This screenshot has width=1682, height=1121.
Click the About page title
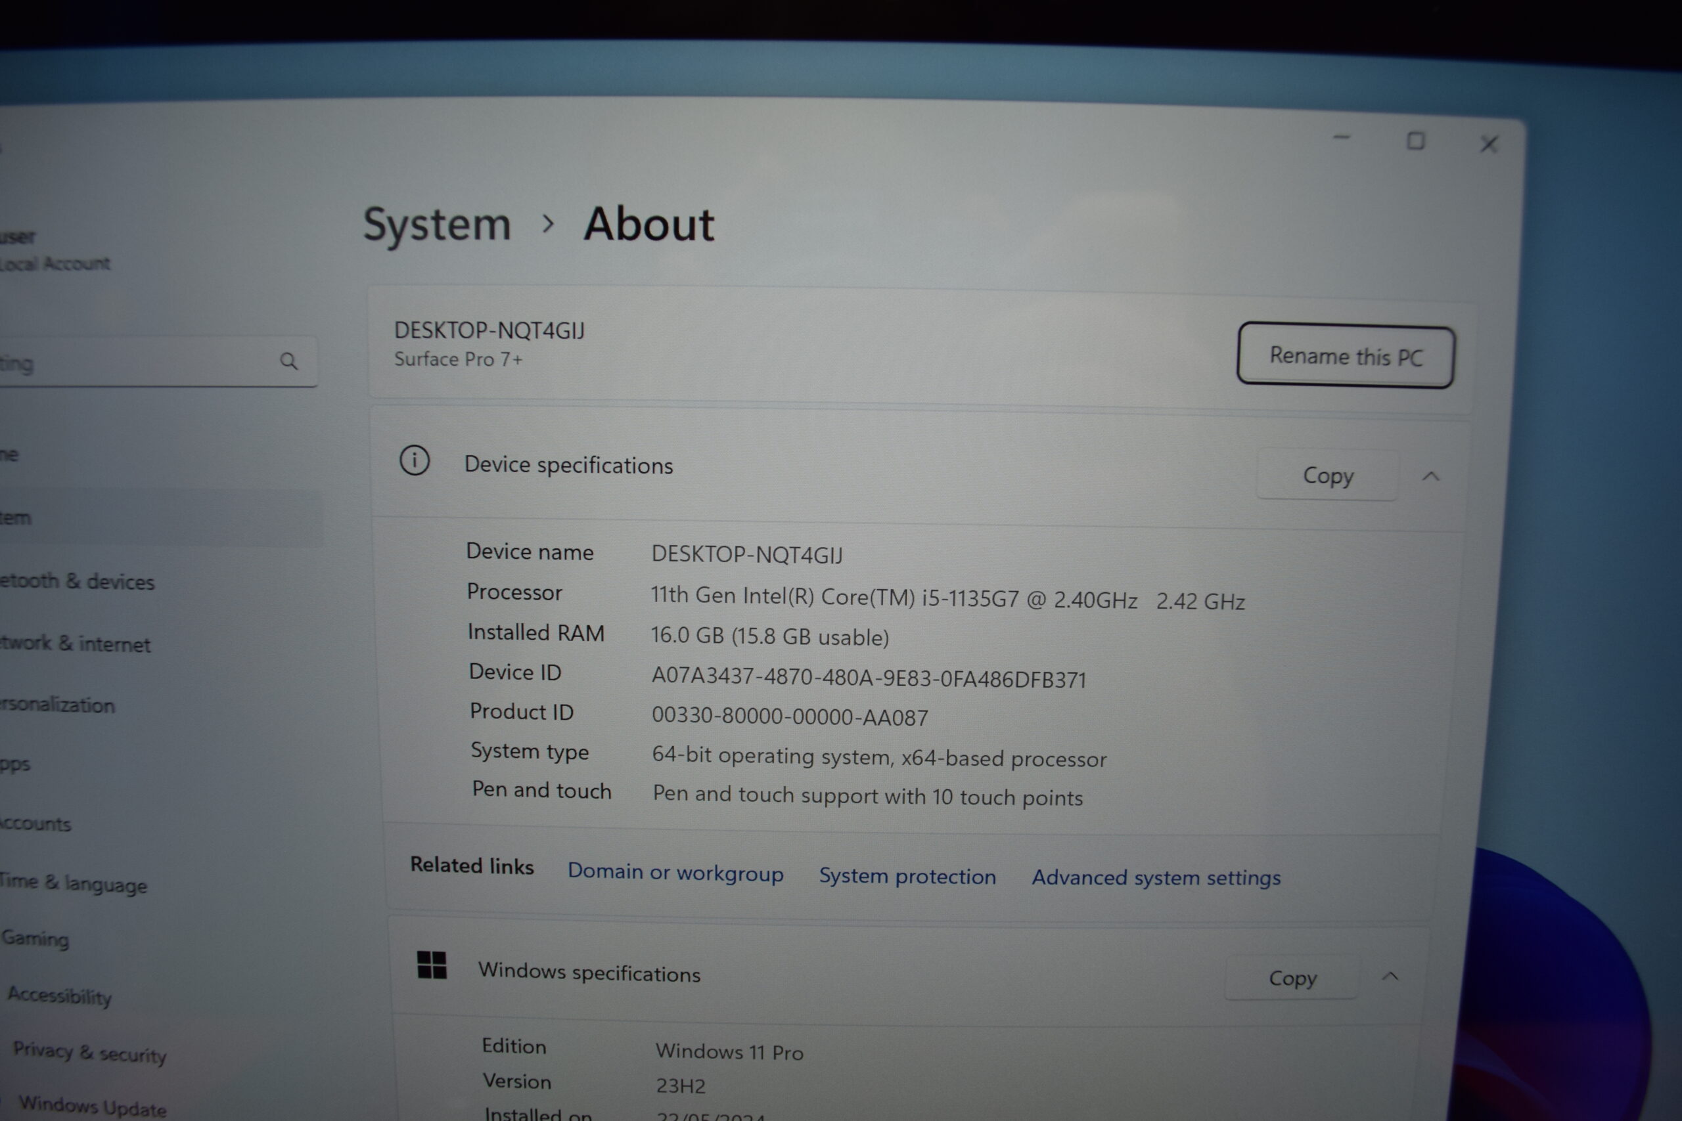648,225
